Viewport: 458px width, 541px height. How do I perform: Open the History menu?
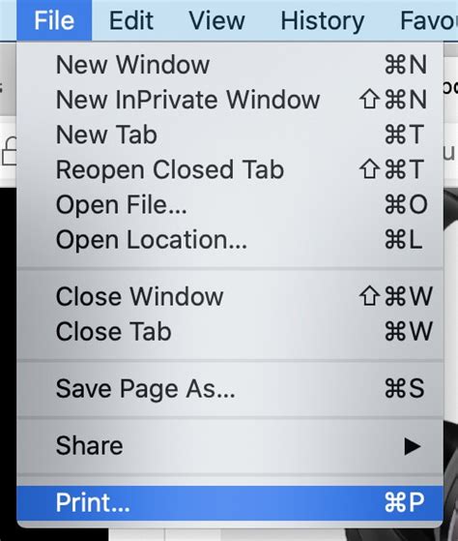[323, 20]
